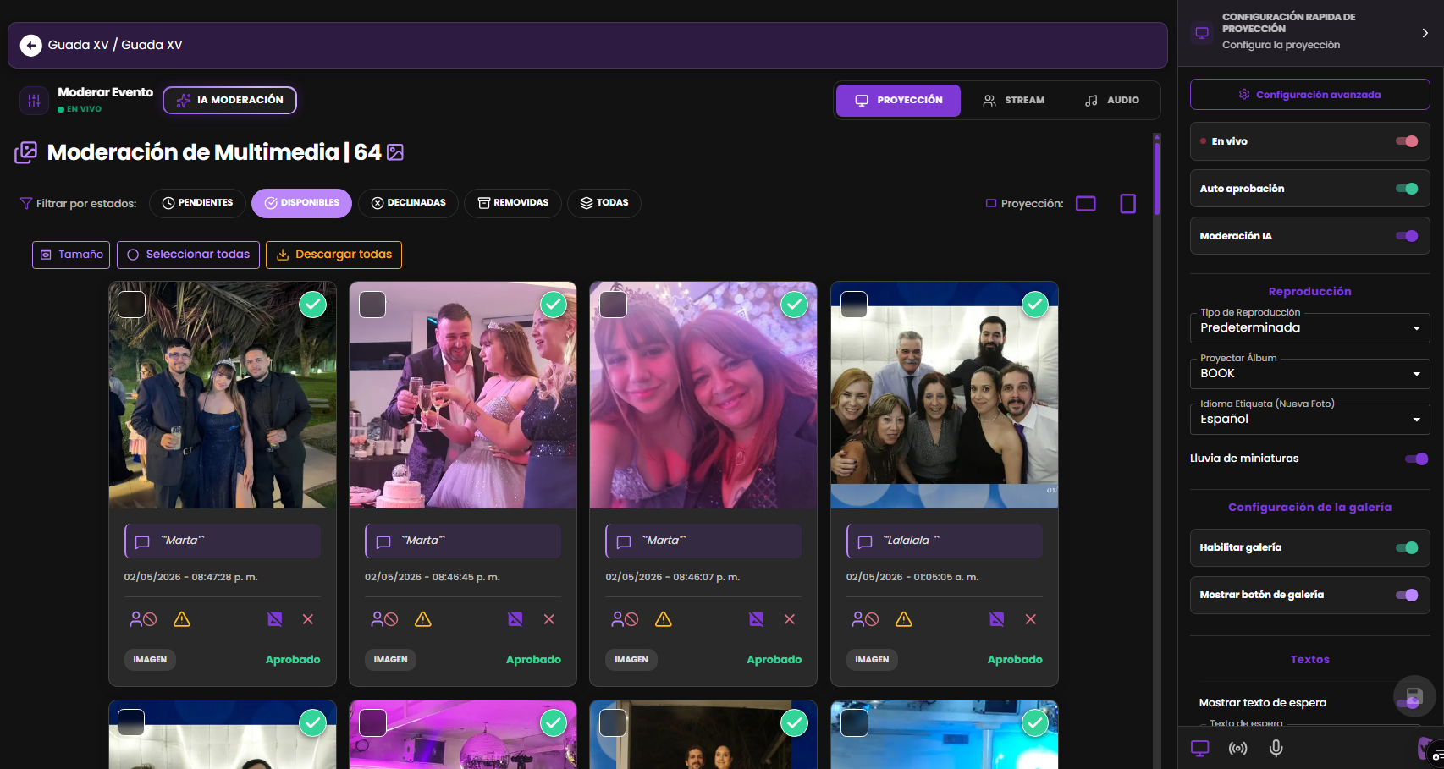
Task: Click the "Lalalala" comment field
Action: [x=945, y=541]
